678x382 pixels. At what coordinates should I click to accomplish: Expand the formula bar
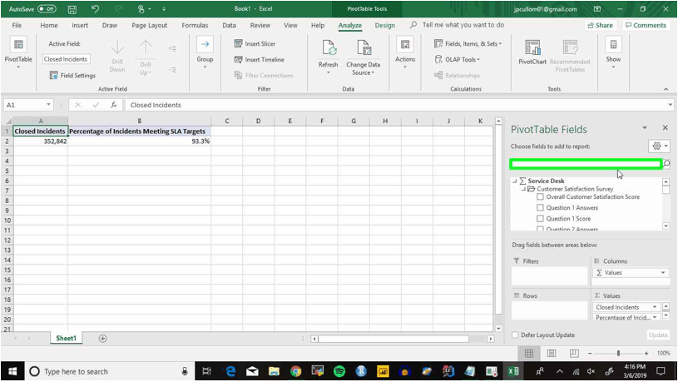point(671,105)
